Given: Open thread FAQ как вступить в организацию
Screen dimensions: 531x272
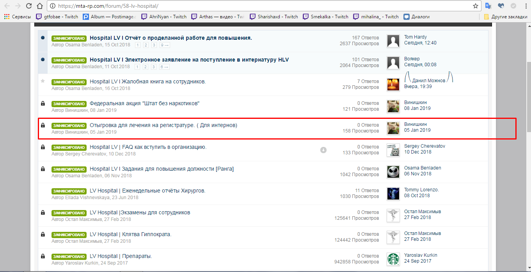Looking at the screenshot, I should [148, 147].
